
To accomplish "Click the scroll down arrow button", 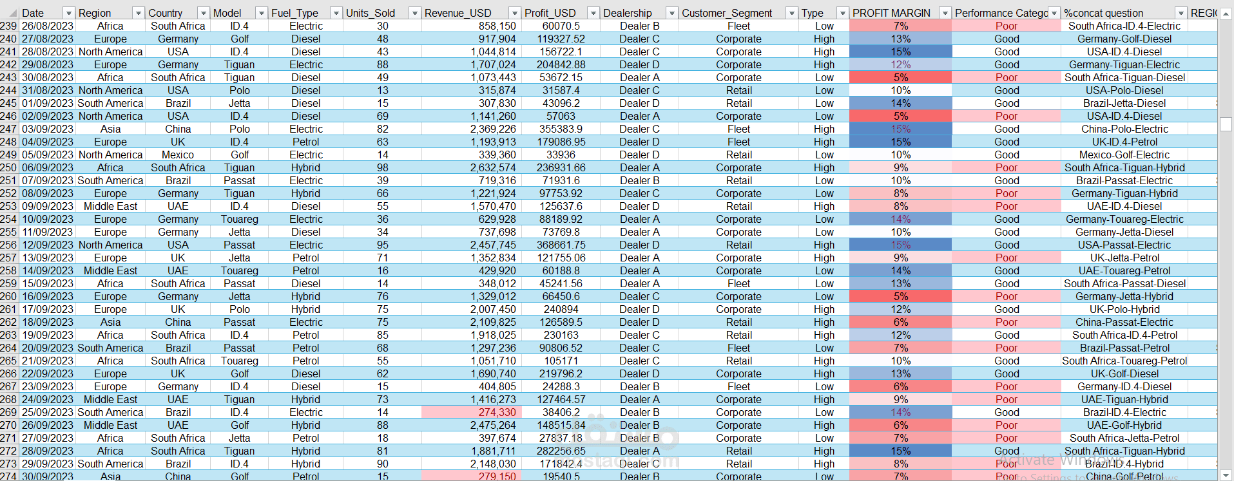I will [x=1226, y=476].
